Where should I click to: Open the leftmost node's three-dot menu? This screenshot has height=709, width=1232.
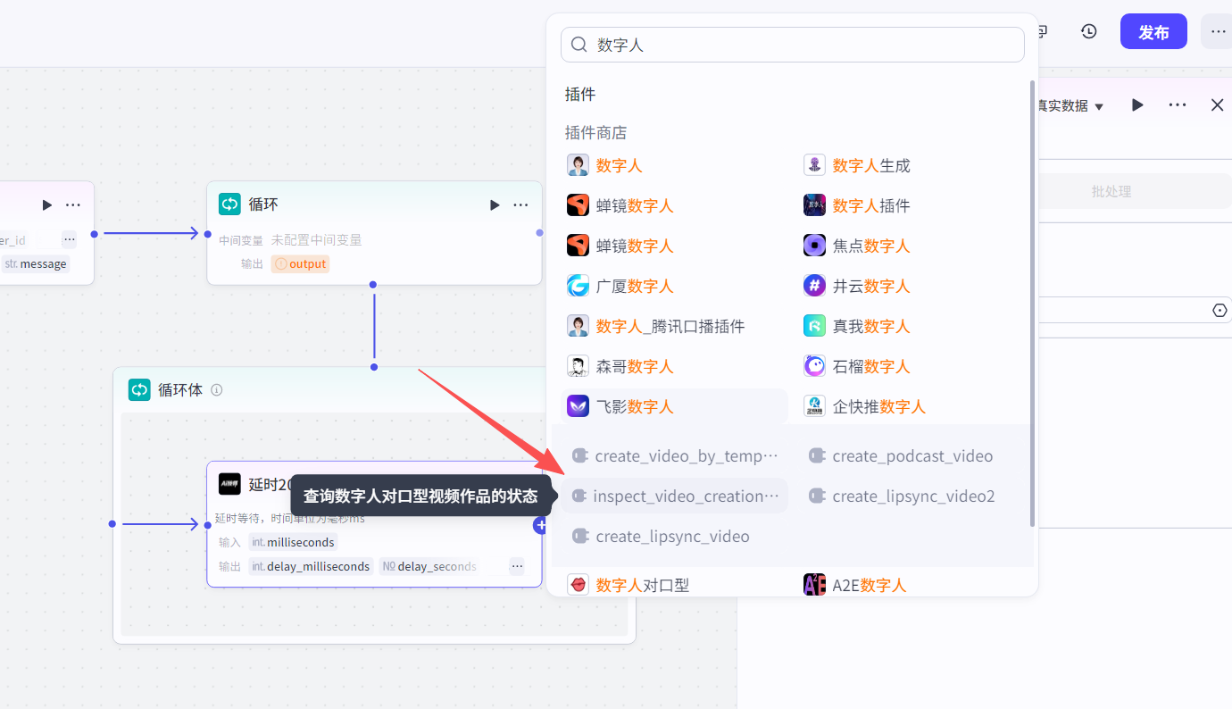73,205
